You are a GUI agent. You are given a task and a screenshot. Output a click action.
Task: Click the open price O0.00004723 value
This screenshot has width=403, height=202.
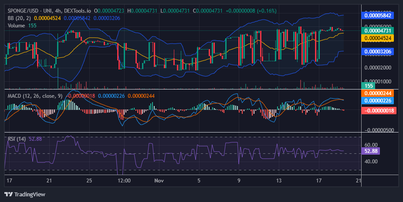coord(109,11)
